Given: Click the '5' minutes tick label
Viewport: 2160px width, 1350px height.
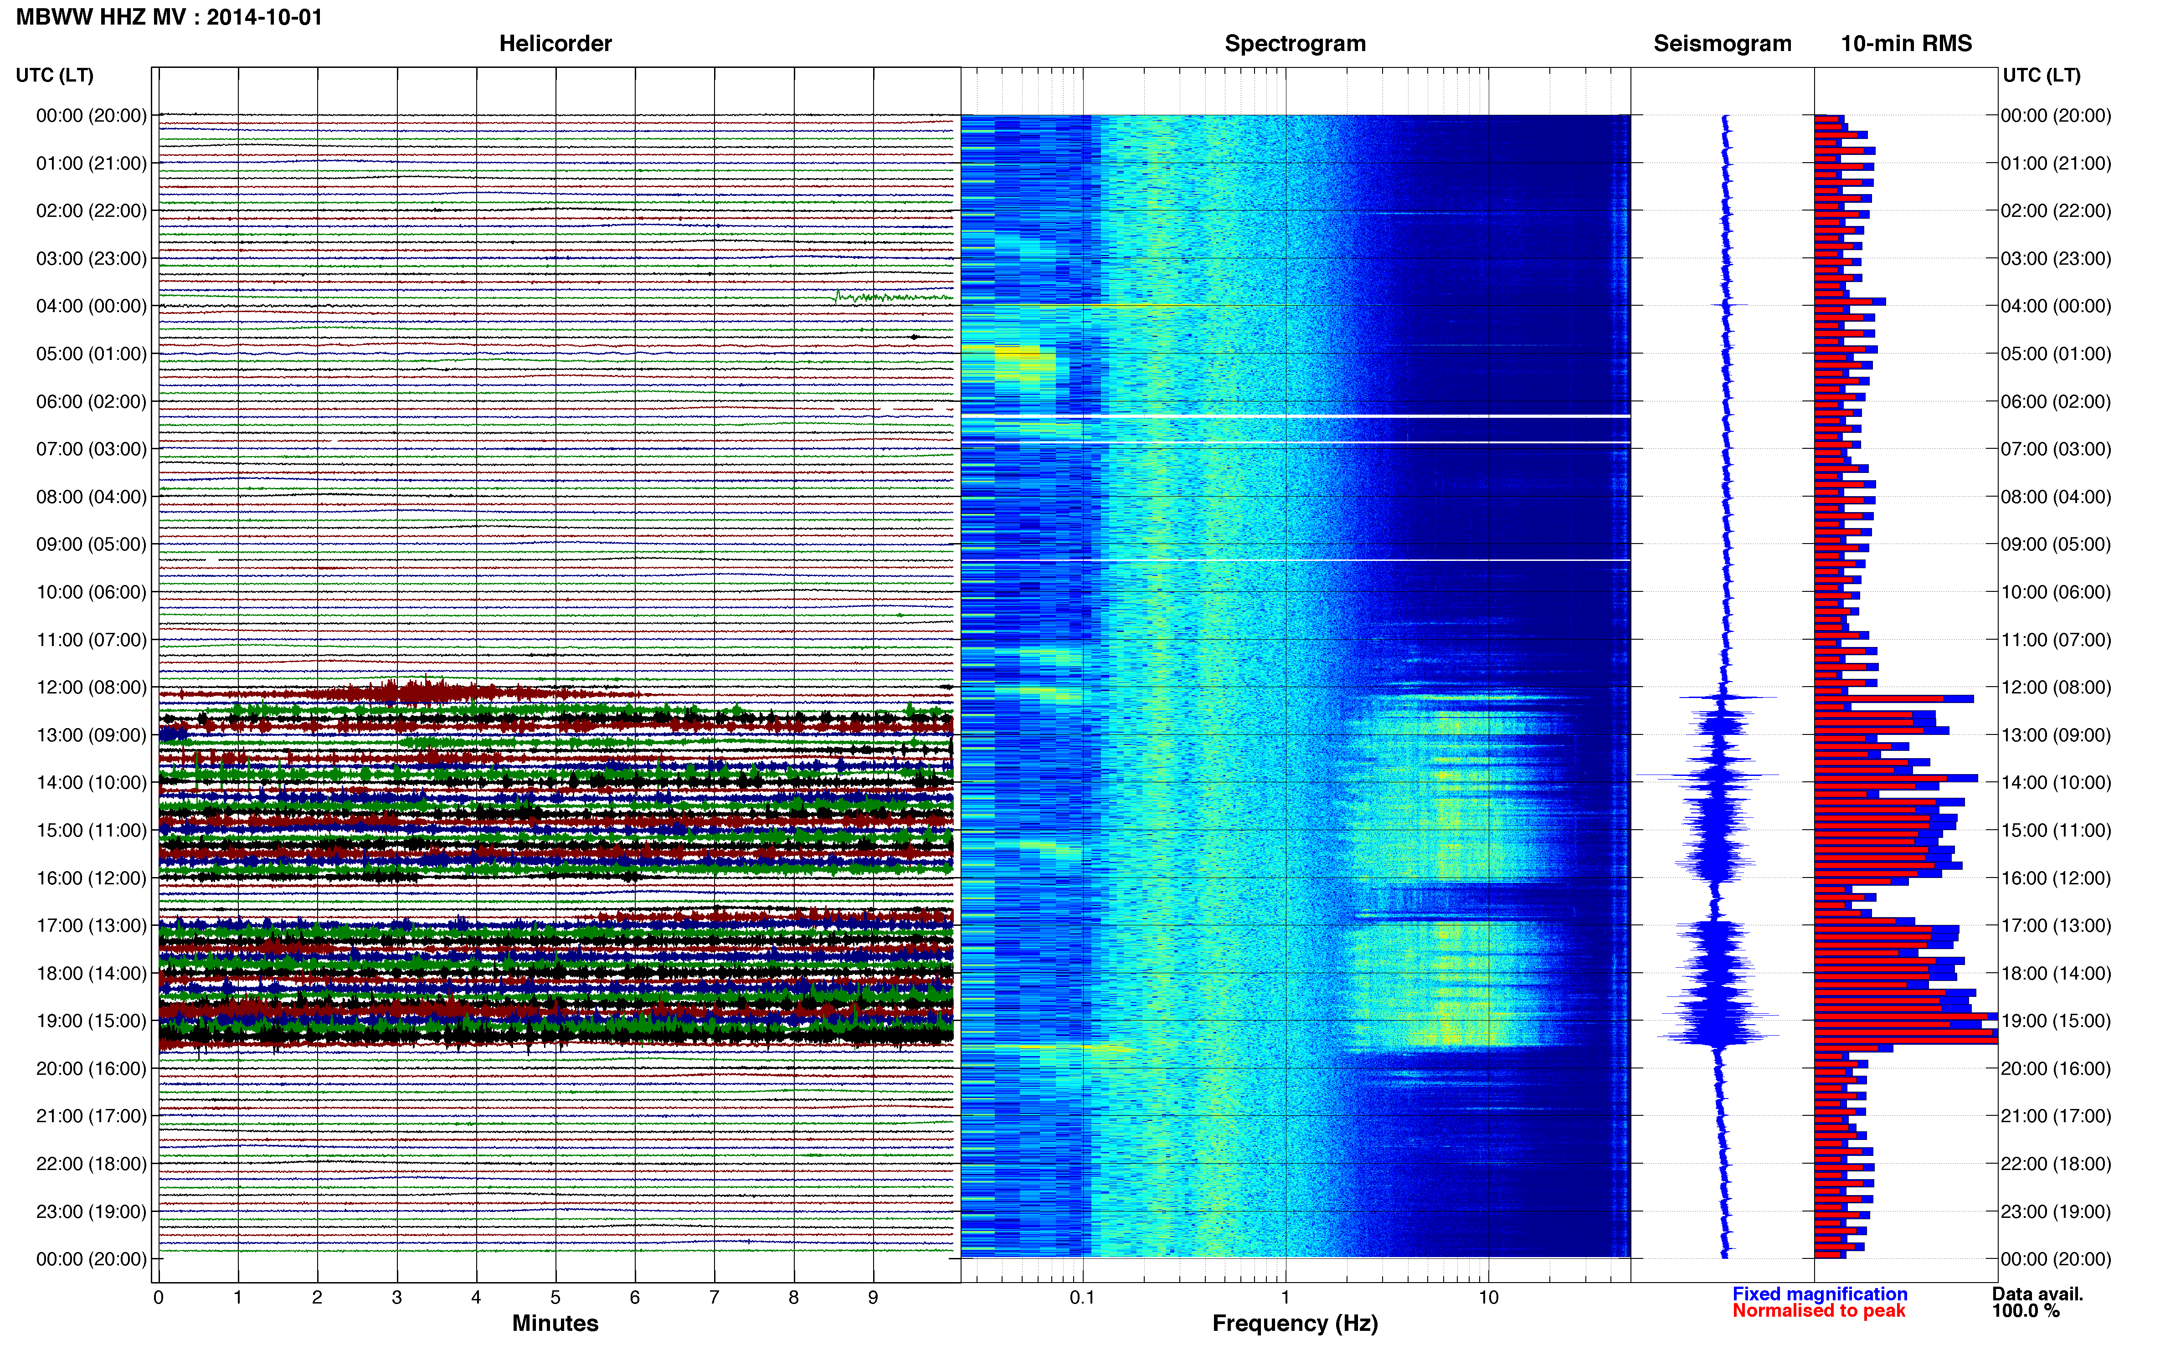Looking at the screenshot, I should coord(555,1297).
